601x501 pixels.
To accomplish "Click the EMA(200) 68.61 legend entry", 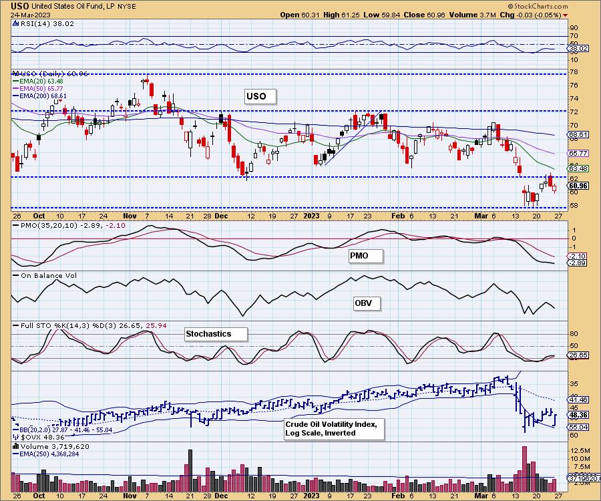I will [40, 96].
